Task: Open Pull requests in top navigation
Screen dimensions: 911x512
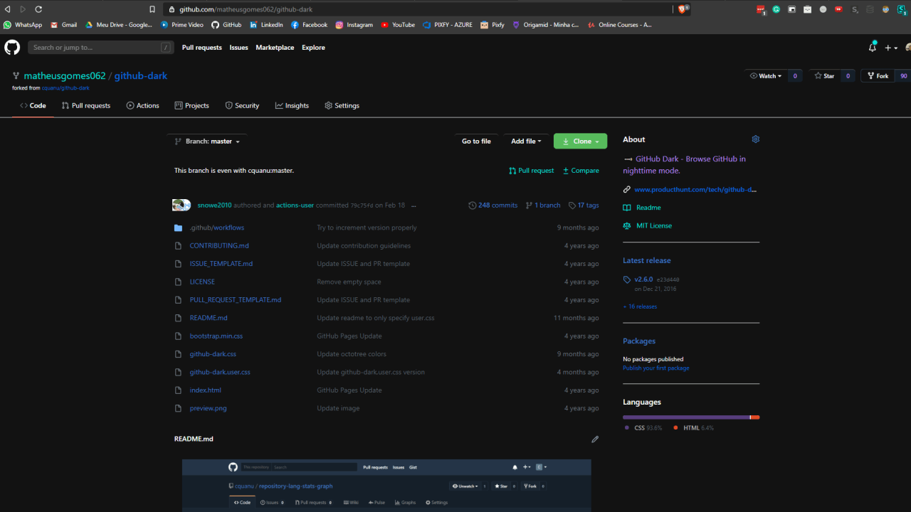Action: coord(202,48)
